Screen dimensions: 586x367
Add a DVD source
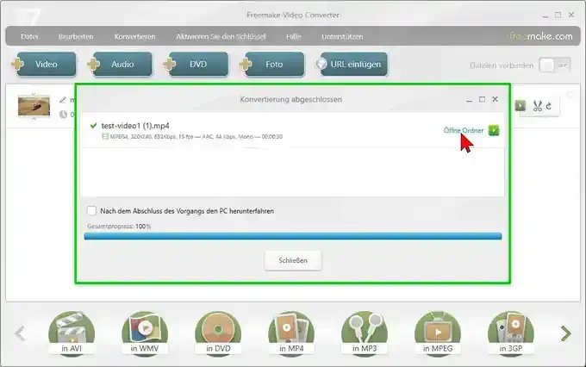pyautogui.click(x=198, y=65)
